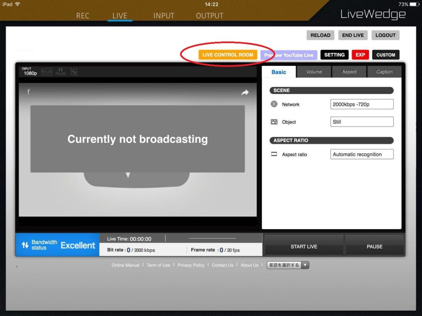The height and width of the screenshot is (316, 422).
Task: Click the END LIVE button
Action: point(353,35)
